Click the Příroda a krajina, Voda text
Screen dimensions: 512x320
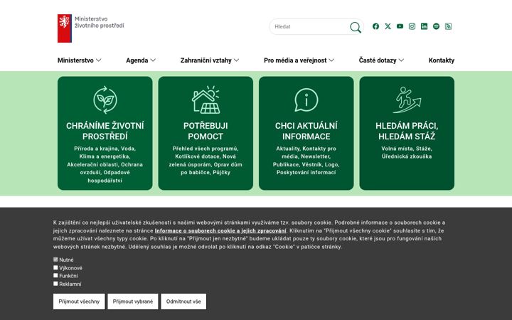(105, 164)
